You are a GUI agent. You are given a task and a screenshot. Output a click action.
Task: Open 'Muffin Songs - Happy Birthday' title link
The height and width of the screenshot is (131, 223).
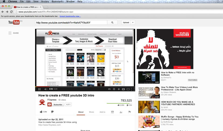point(180,118)
